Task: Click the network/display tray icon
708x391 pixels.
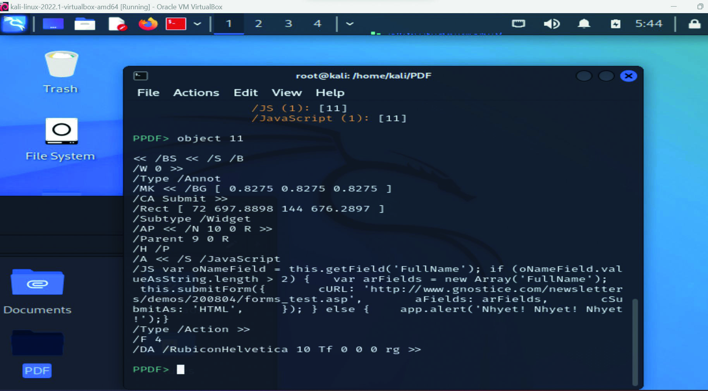Action: click(519, 24)
